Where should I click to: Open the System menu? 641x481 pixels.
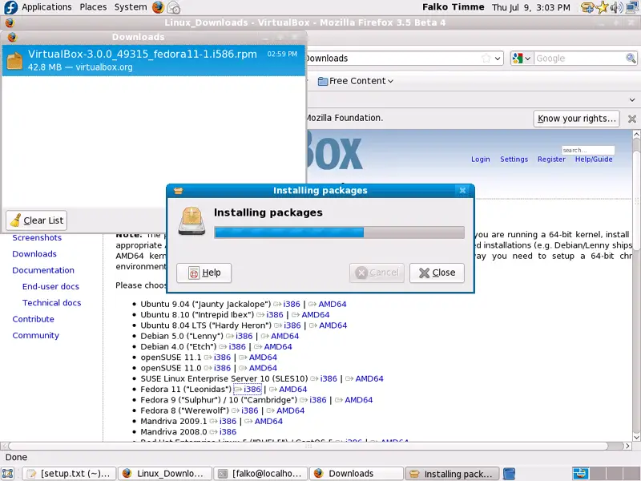[x=131, y=7]
